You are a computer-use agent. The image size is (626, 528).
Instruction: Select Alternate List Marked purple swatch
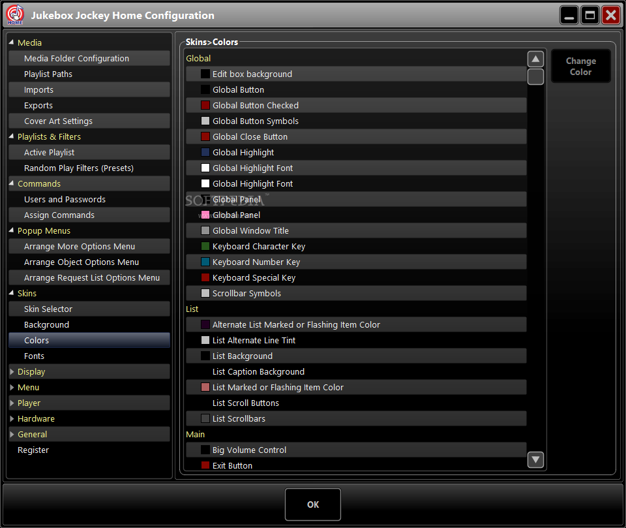(x=205, y=324)
